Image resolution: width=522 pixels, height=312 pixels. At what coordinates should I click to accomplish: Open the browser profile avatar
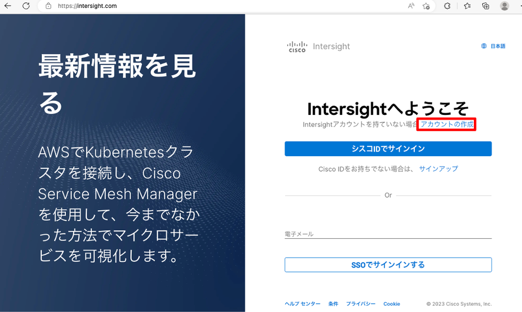(x=504, y=6)
